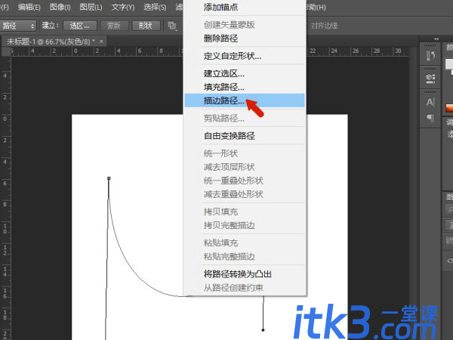Viewport: 453px width, 340px height.
Task: Choose 建立选区... menu entry
Action: (x=245, y=73)
